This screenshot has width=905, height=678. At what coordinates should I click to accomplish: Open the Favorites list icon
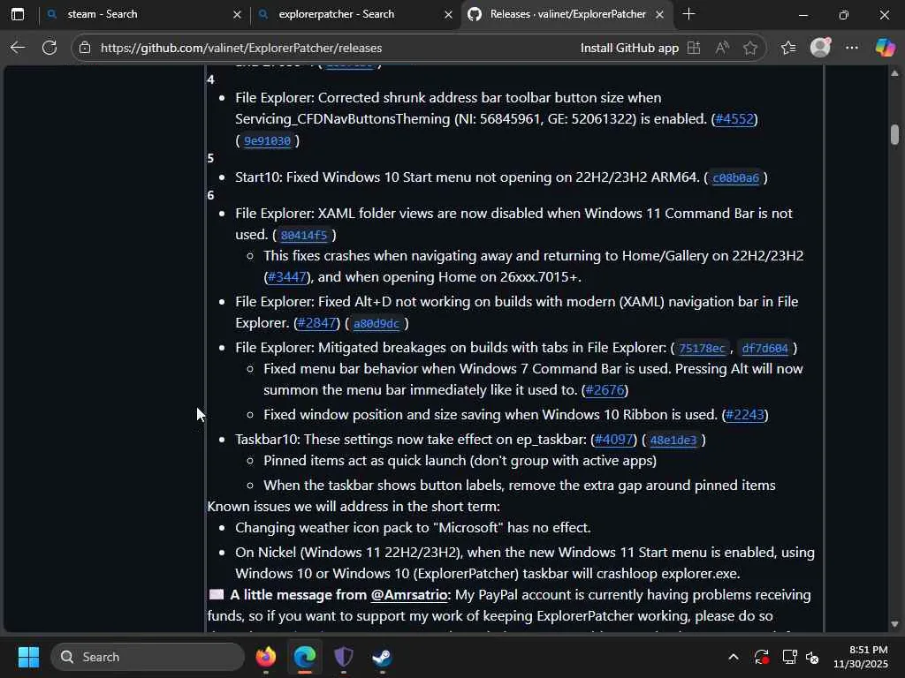(x=788, y=48)
